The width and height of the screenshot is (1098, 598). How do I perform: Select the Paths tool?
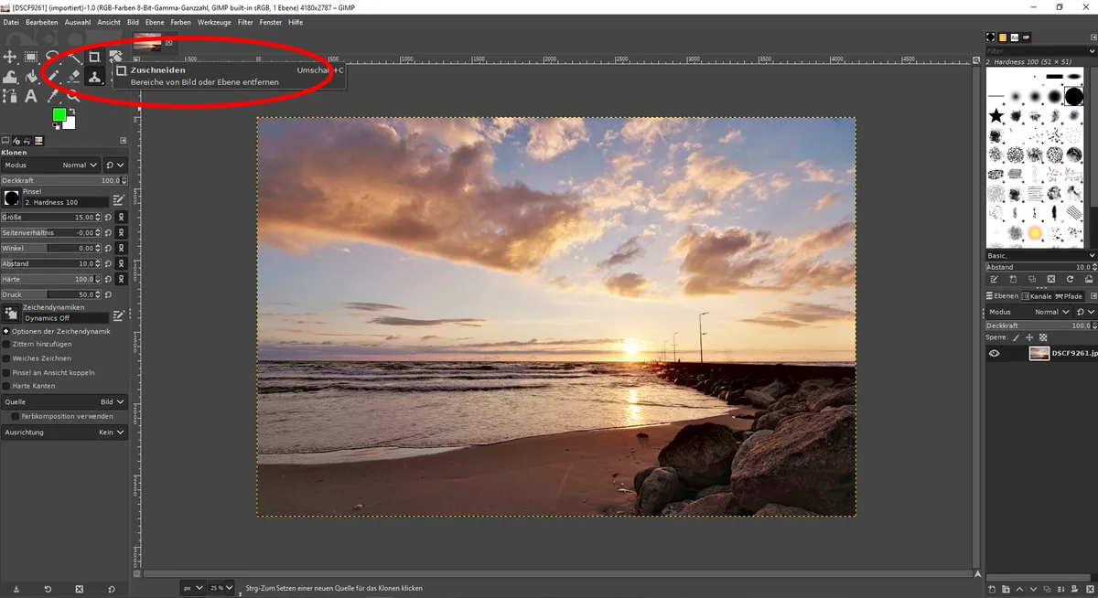pyautogui.click(x=10, y=95)
